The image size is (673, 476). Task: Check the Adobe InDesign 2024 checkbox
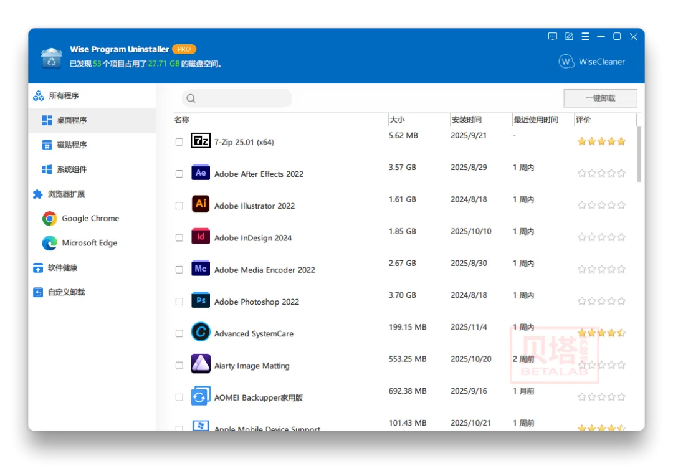click(x=179, y=238)
